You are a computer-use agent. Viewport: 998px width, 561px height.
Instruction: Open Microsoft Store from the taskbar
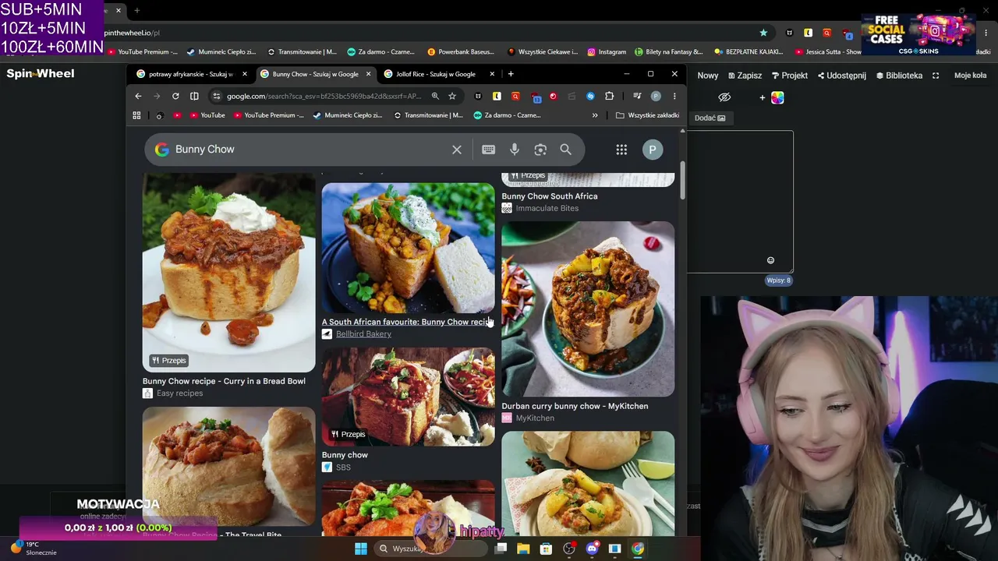546,549
